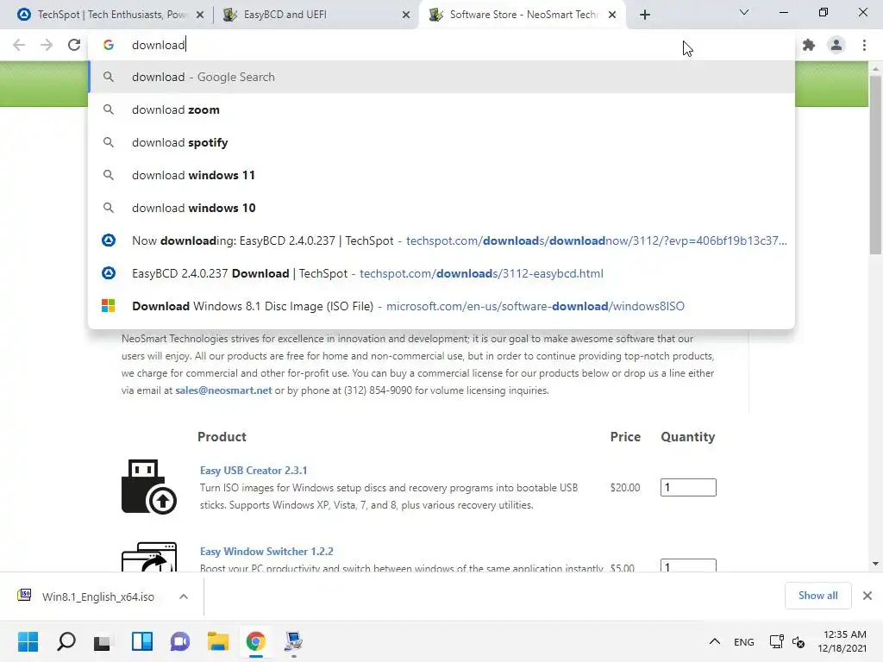This screenshot has width=883, height=662.
Task: Expand the Win8.1 ISO download options chevron
Action: pos(184,596)
